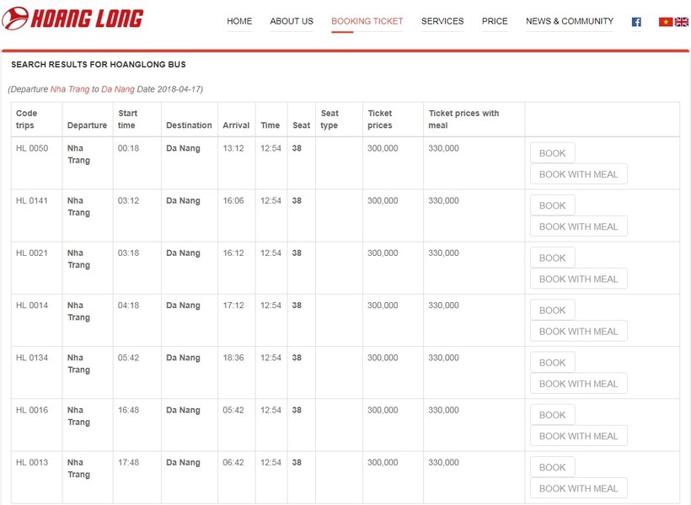691x505 pixels.
Task: Book trip HL 0013
Action: point(552,467)
